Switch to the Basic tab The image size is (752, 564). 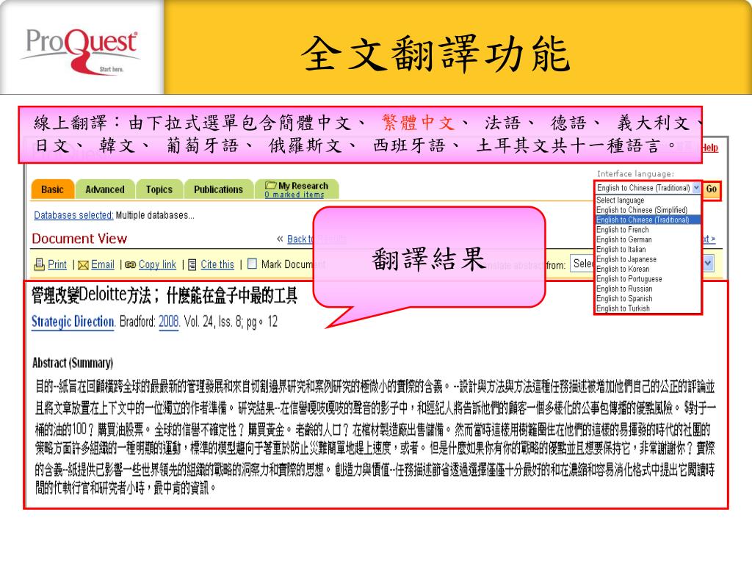[52, 189]
